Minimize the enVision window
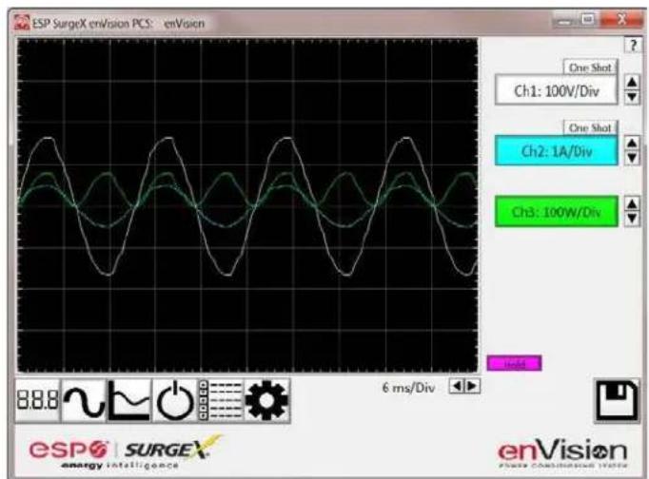 (563, 21)
